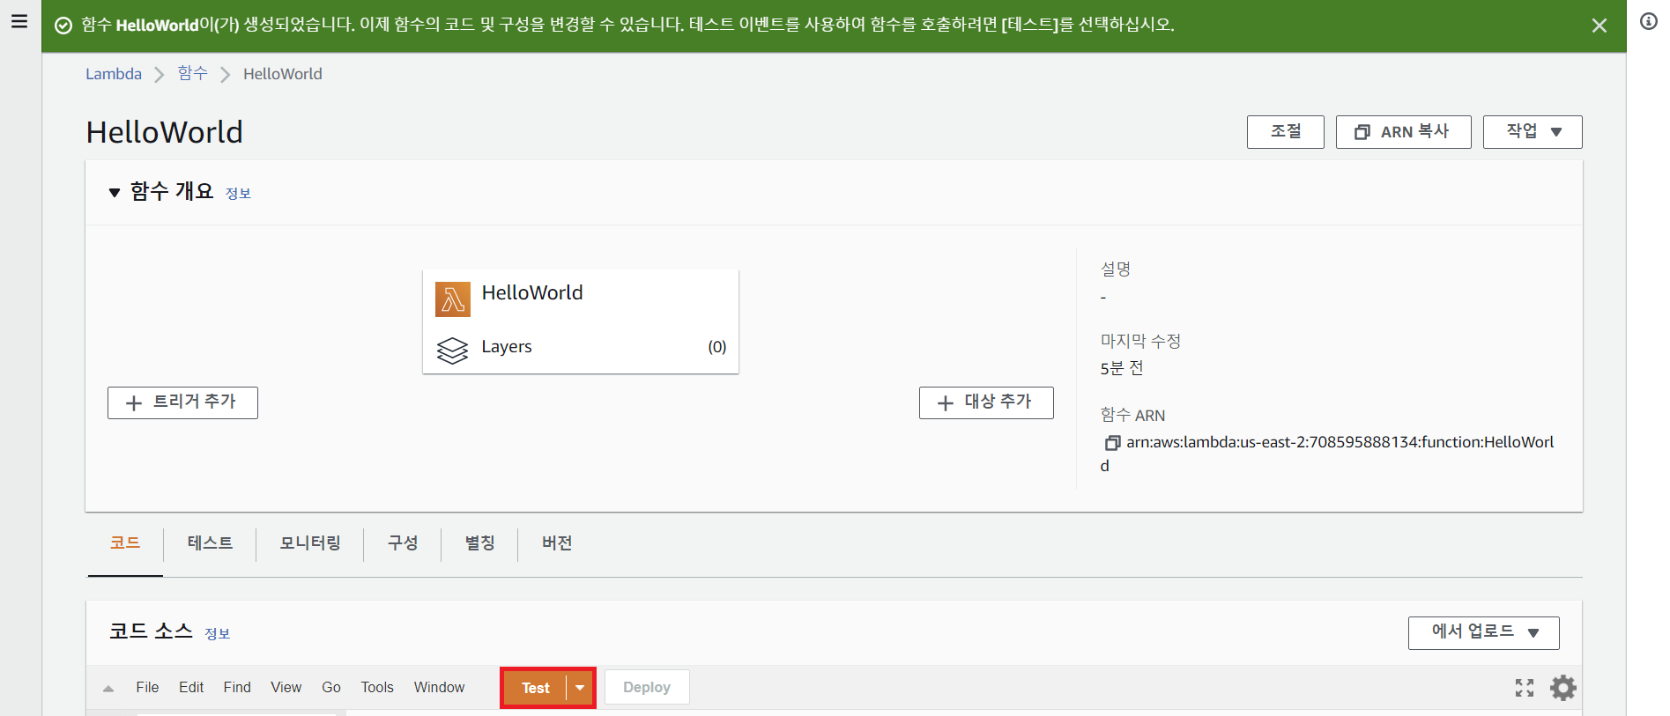Open the 모니터링 tab
This screenshot has width=1670, height=716.
tap(310, 543)
